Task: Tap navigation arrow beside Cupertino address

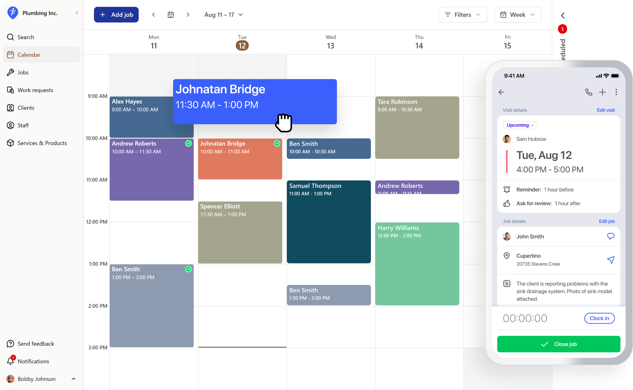Action: click(x=611, y=260)
